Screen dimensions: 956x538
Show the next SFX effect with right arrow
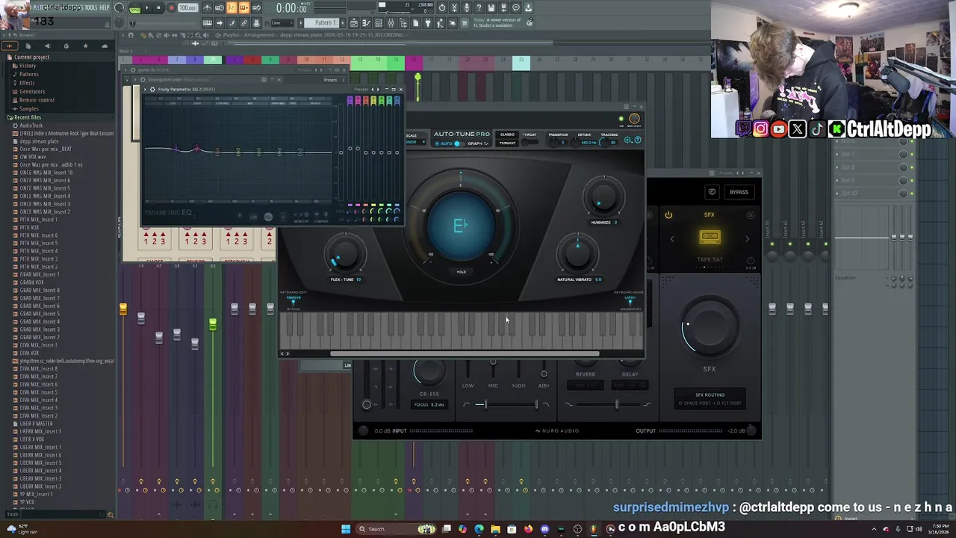point(748,239)
